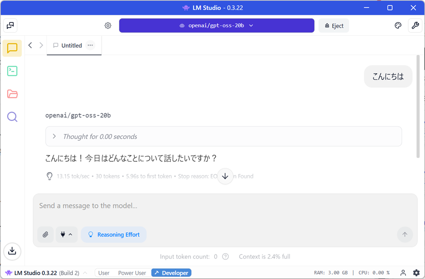
Task: Switch to User mode
Action: [104, 273]
